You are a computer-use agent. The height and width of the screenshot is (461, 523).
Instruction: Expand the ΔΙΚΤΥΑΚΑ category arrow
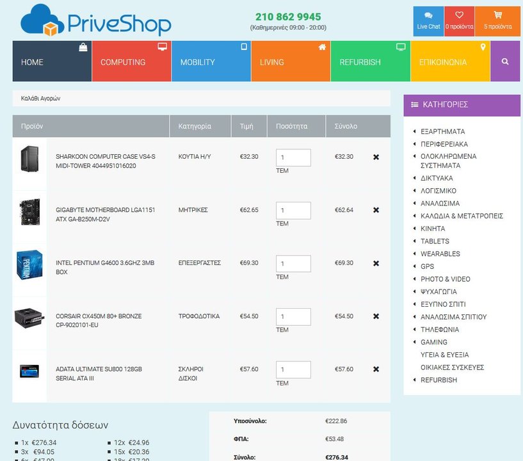(x=415, y=178)
